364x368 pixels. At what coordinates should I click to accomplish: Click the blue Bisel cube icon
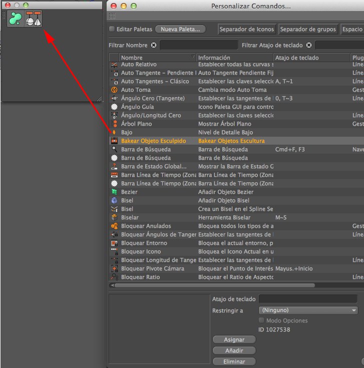(114, 201)
